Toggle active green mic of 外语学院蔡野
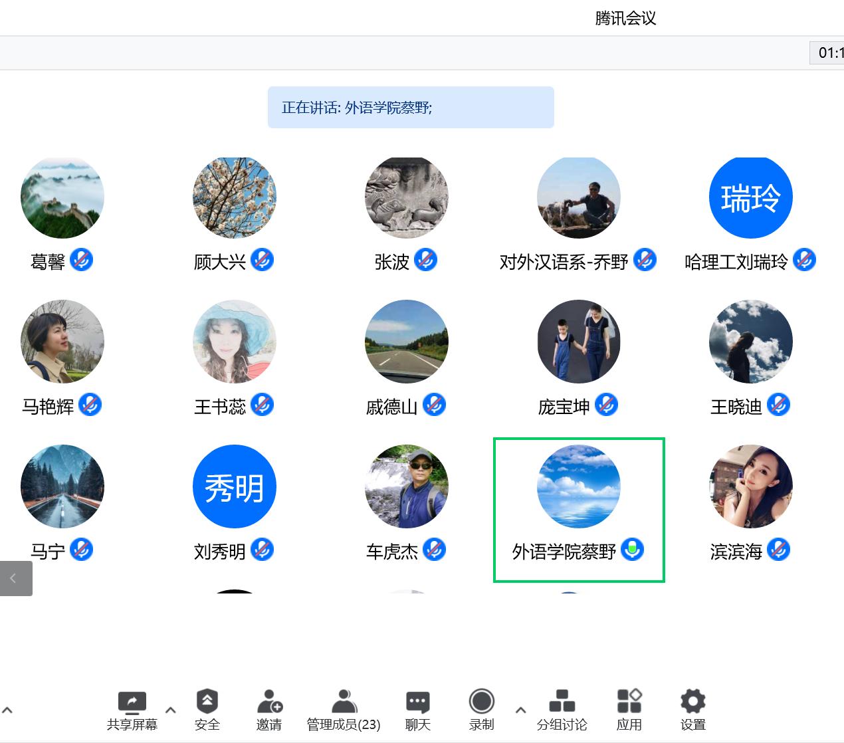Viewport: 844px width, 743px height. pyautogui.click(x=632, y=550)
